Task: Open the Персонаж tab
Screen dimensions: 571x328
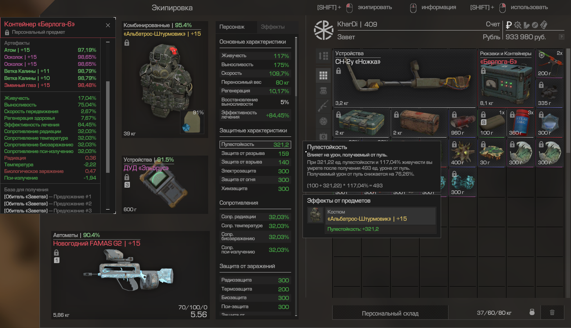Action: coord(232,27)
